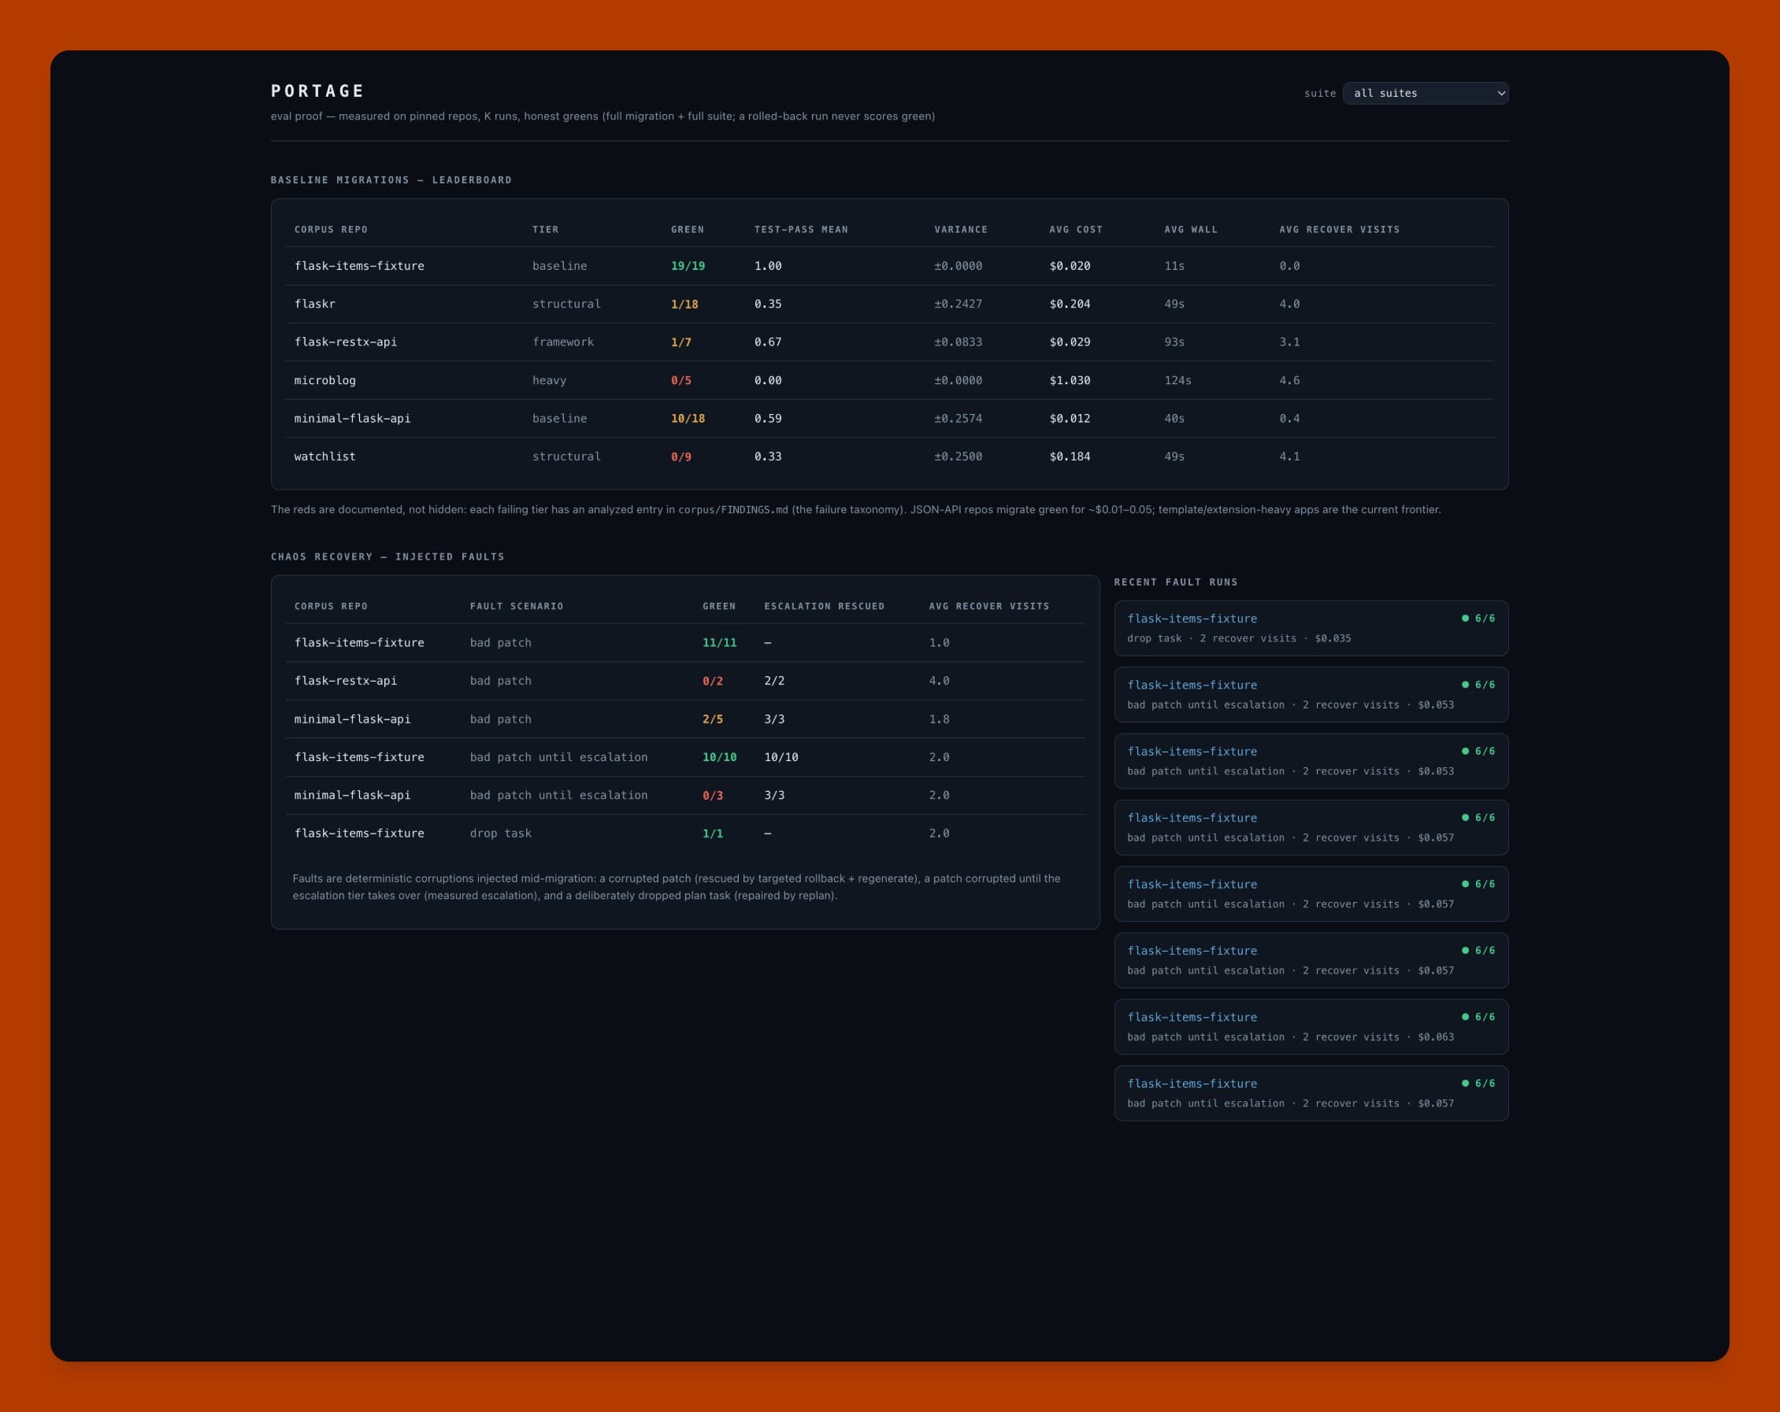Click the corpus/FINDINGS.md reference text
Image resolution: width=1780 pixels, height=1412 pixels.
pos(733,510)
